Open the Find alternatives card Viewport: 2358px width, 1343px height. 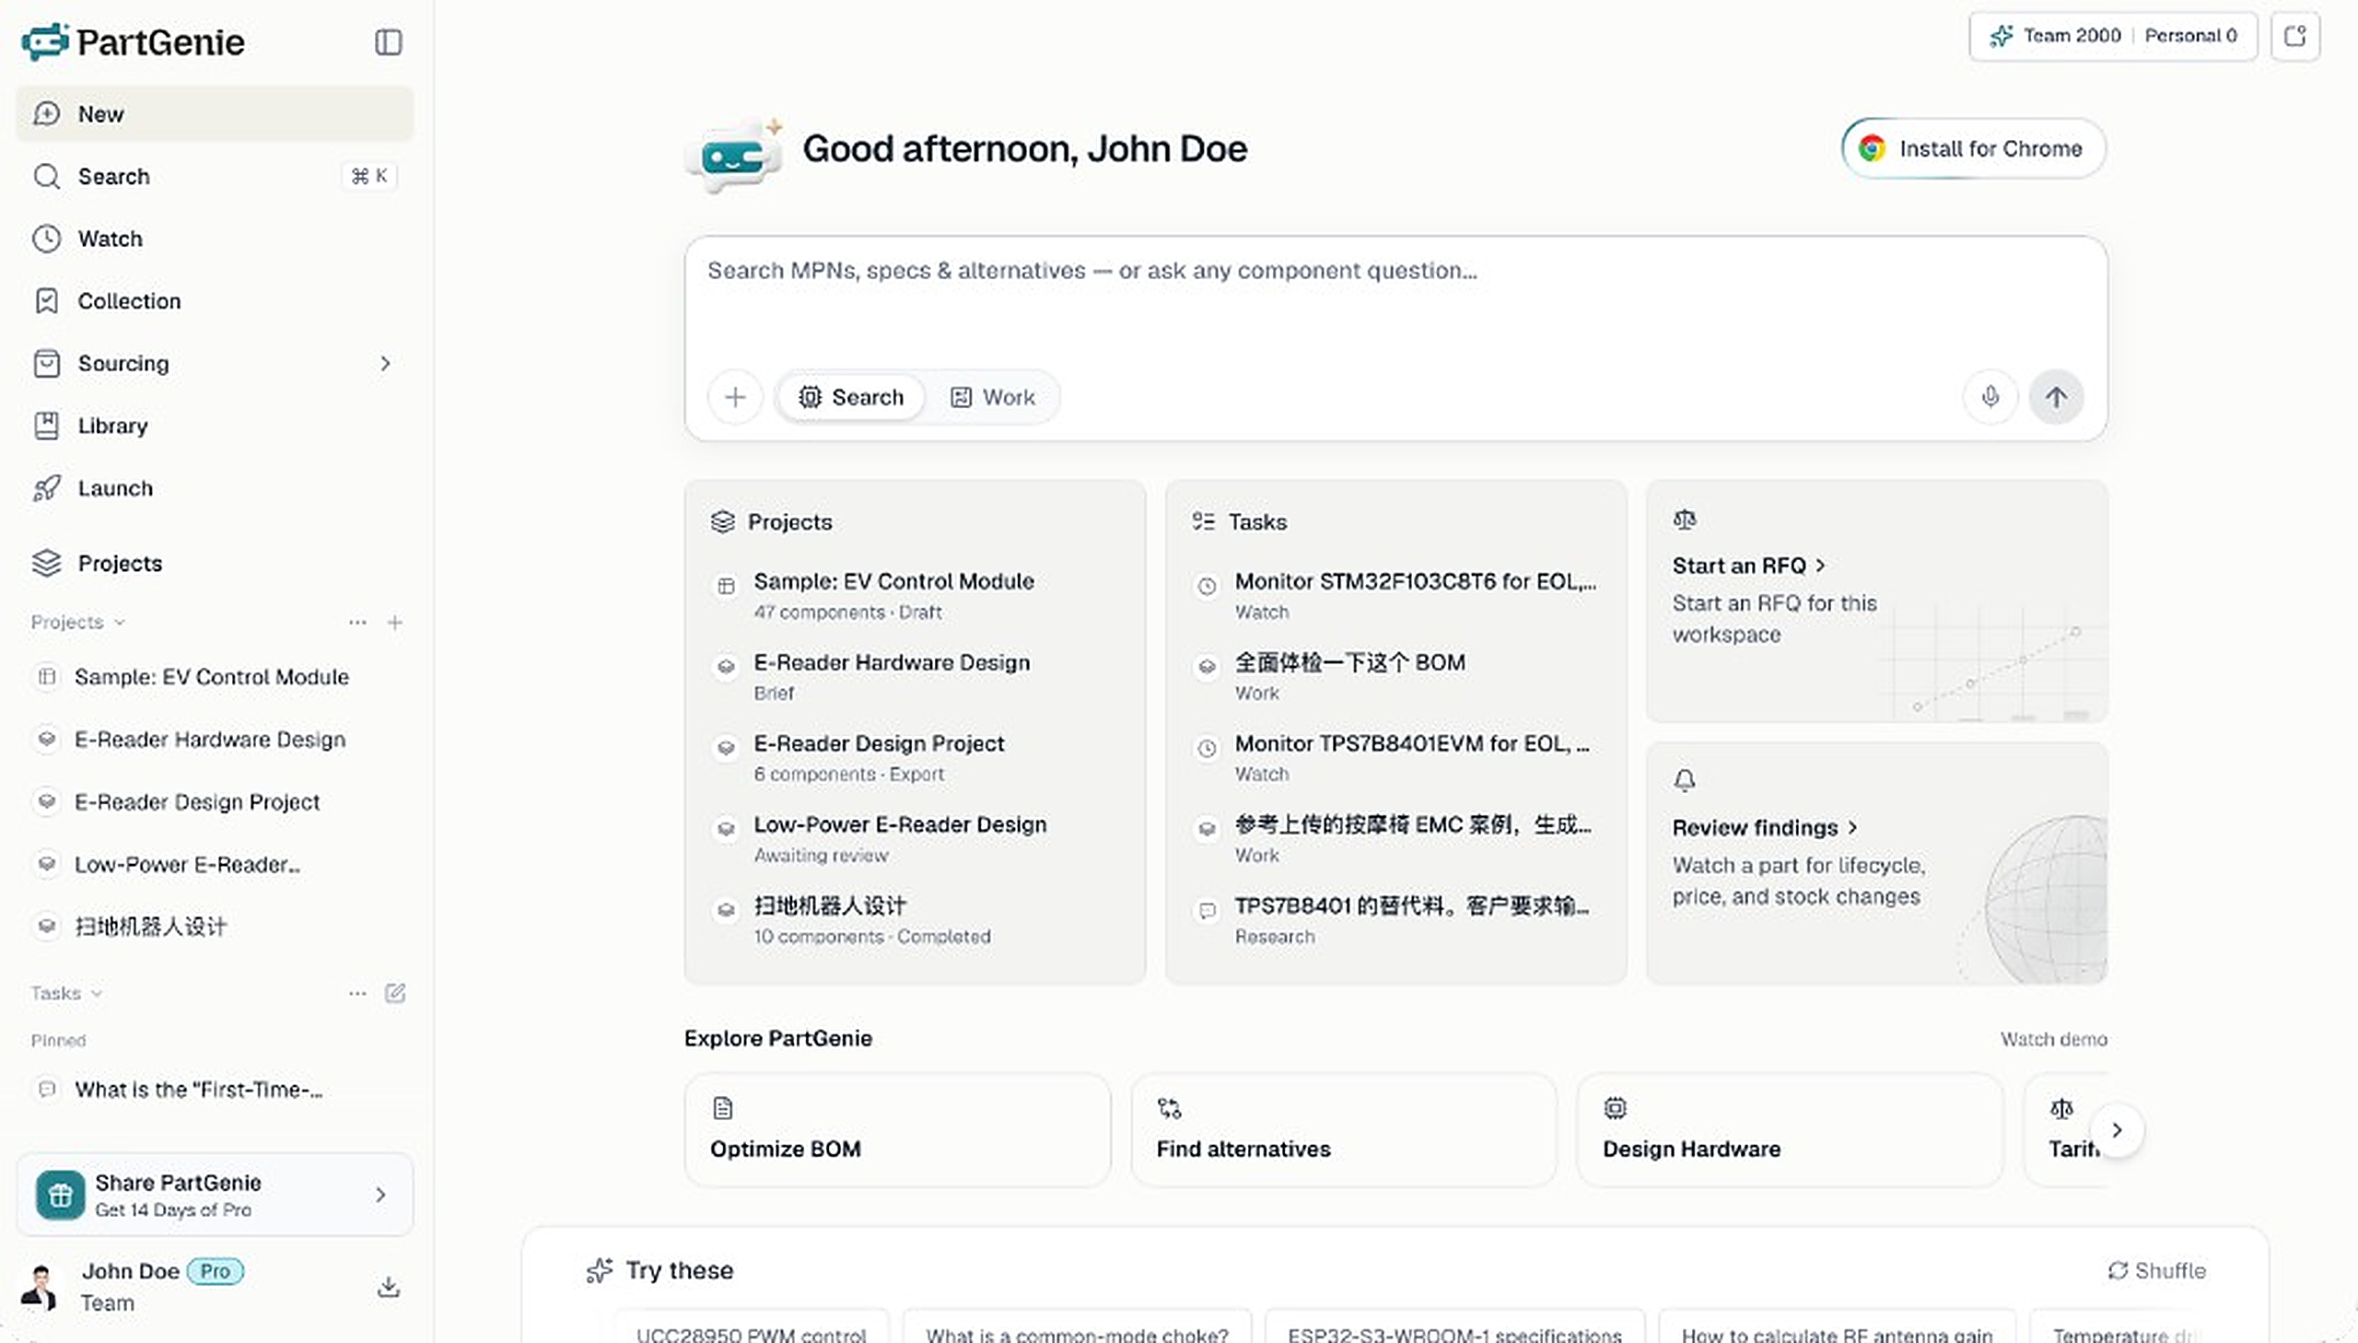click(1343, 1129)
